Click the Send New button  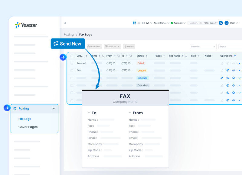68,43
